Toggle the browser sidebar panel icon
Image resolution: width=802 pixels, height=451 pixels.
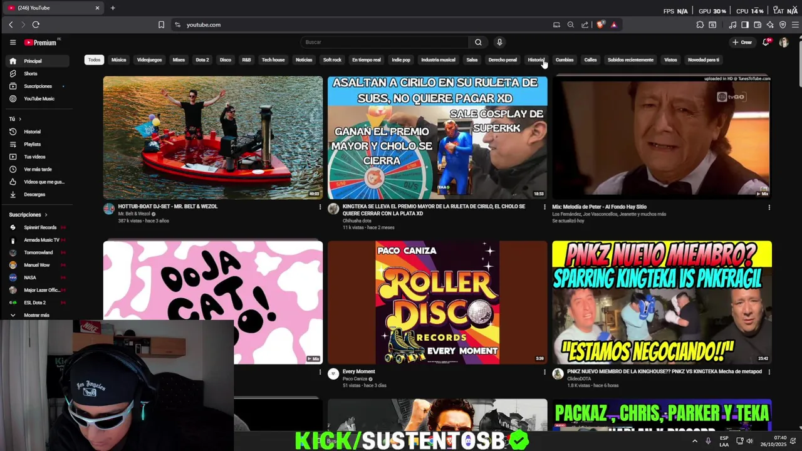[745, 24]
